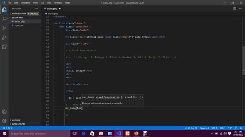
Task: Click the Explorer more actions ellipsis
Action: 37,8
